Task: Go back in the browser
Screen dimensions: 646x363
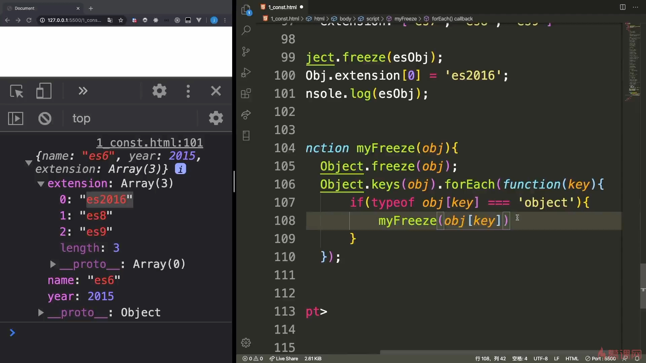Action: pos(7,20)
